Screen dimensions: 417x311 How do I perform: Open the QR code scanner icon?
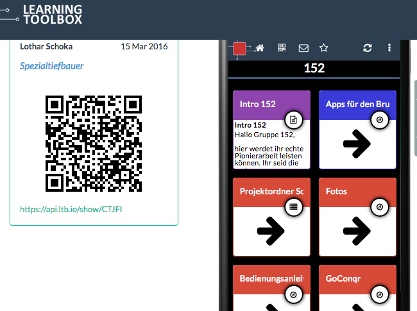(282, 48)
